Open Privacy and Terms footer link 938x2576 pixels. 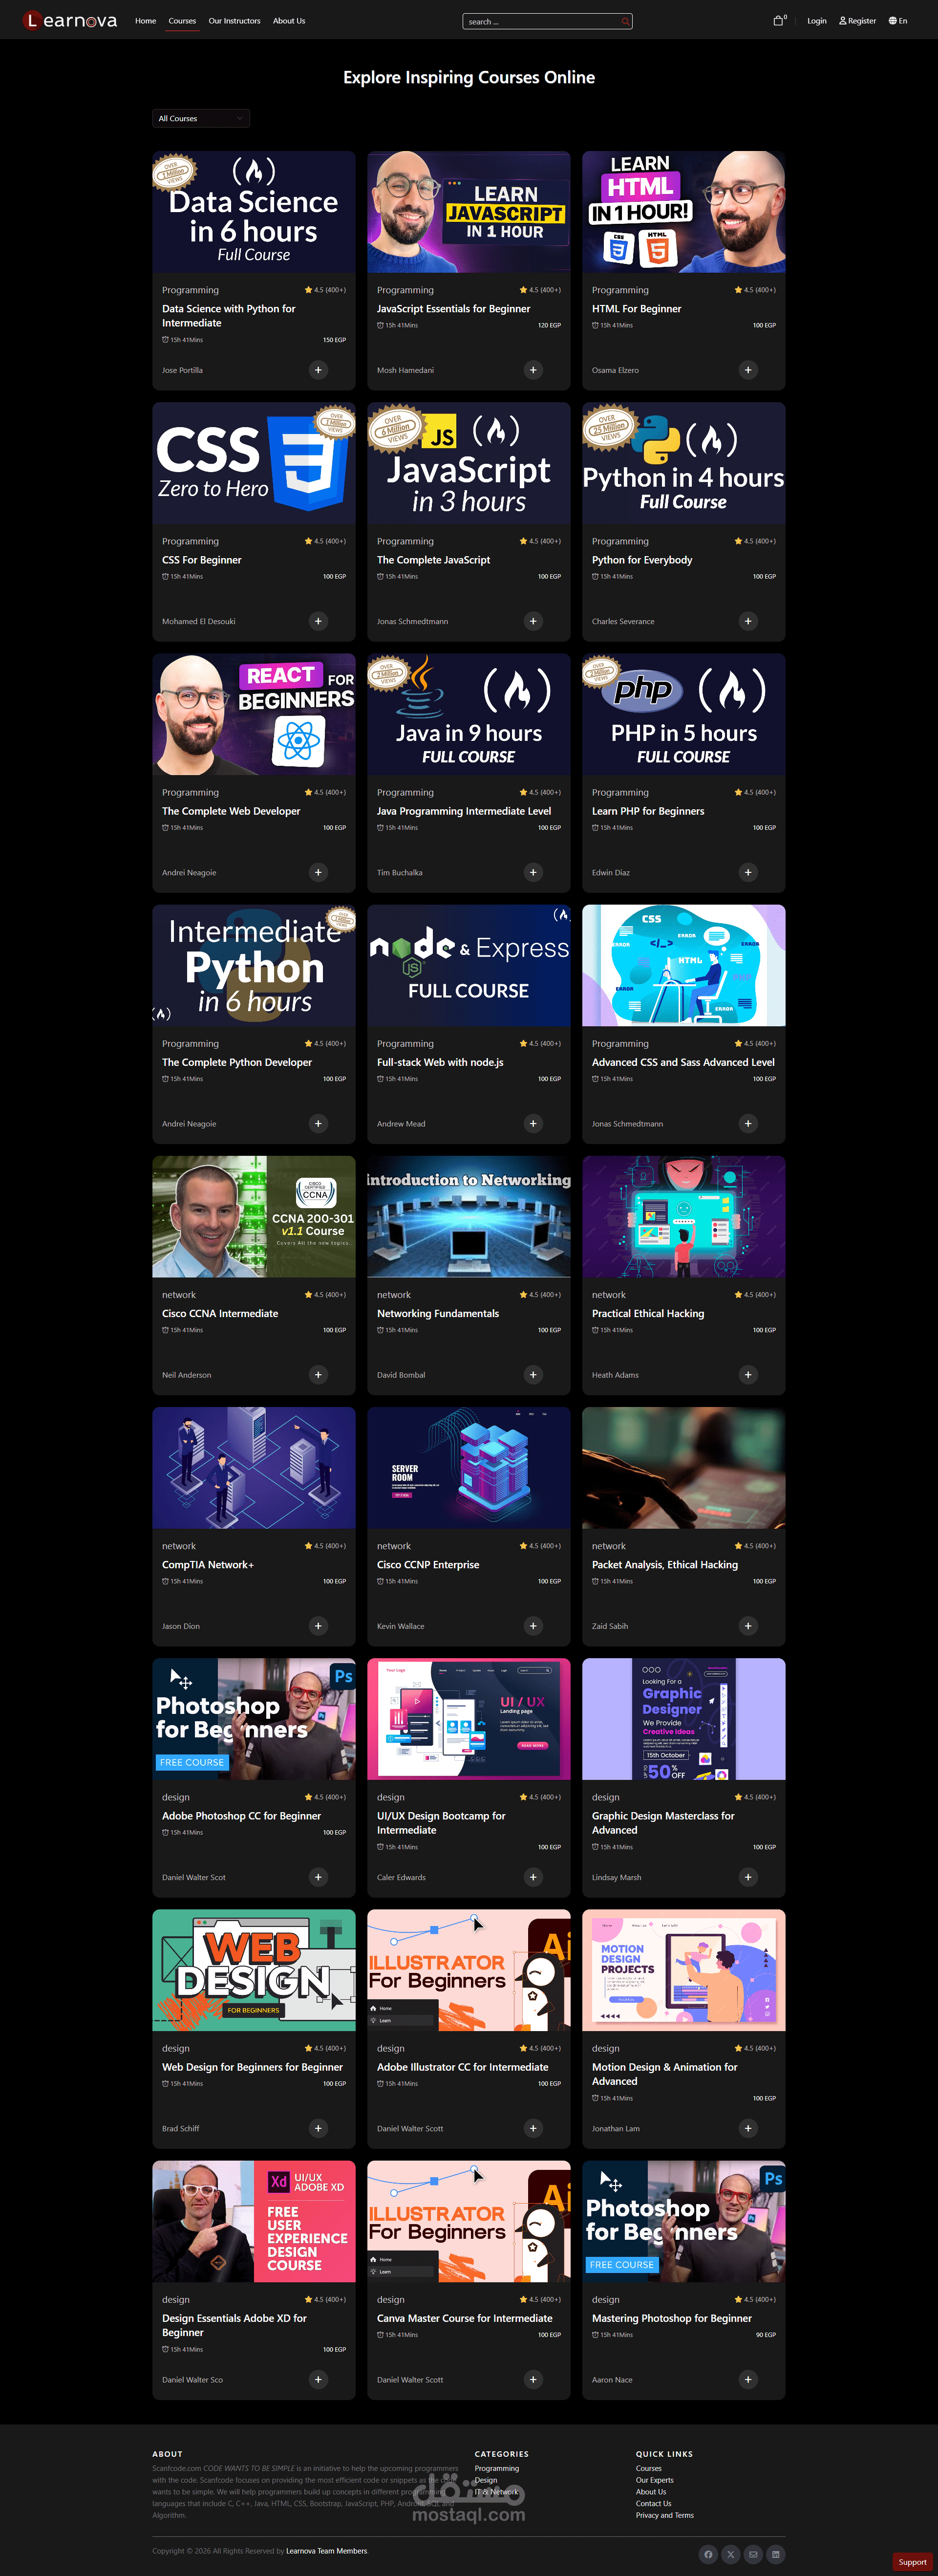click(x=664, y=2515)
